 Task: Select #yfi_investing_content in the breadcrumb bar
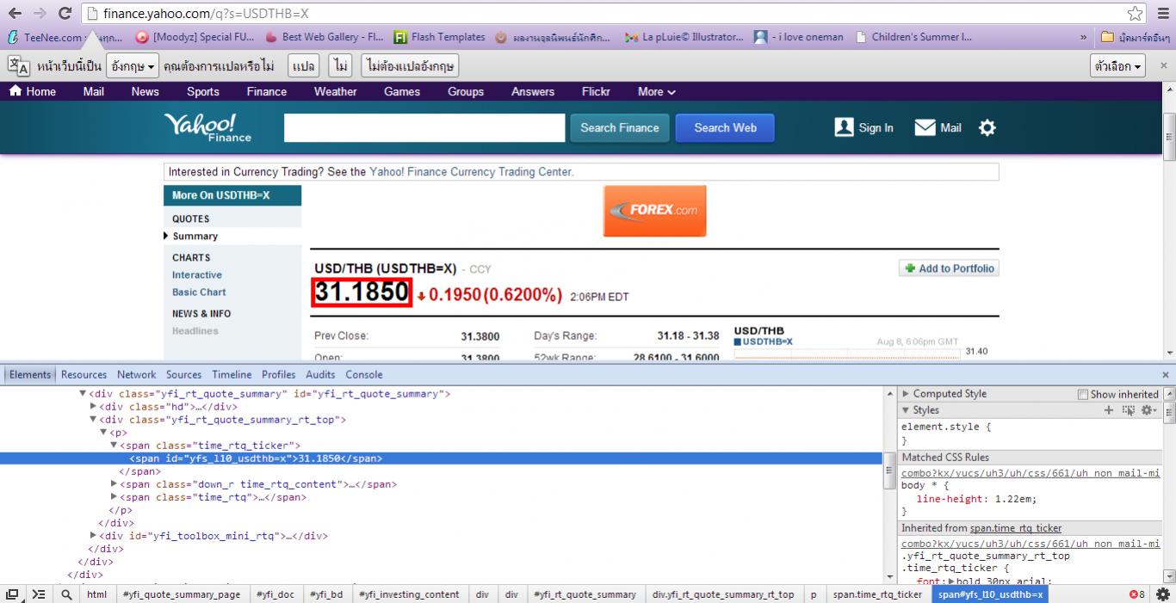coord(409,594)
